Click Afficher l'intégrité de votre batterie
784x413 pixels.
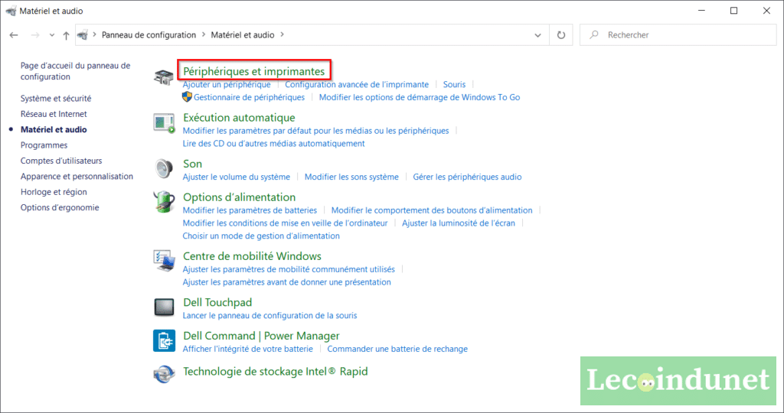point(247,349)
